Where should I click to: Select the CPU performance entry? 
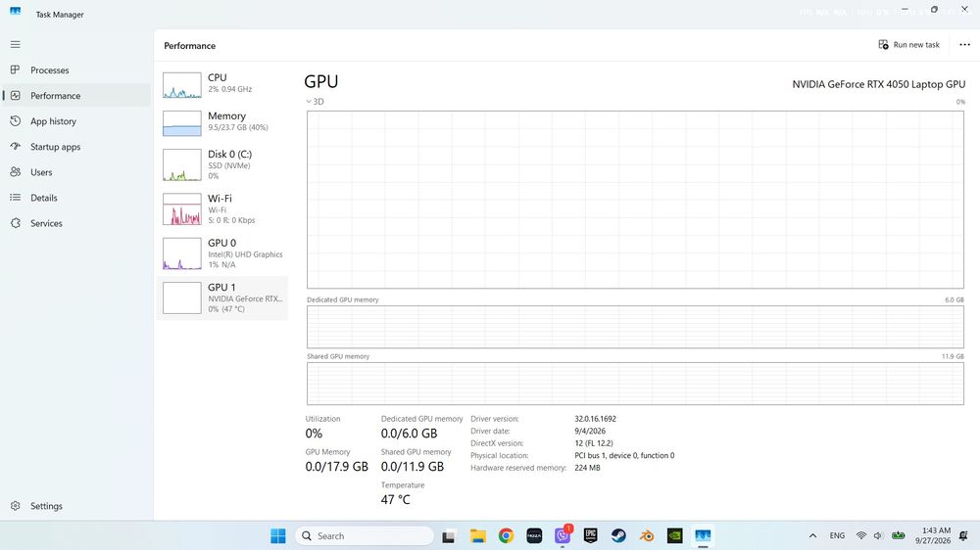point(221,85)
